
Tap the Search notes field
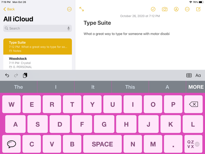pyautogui.click(x=37, y=28)
